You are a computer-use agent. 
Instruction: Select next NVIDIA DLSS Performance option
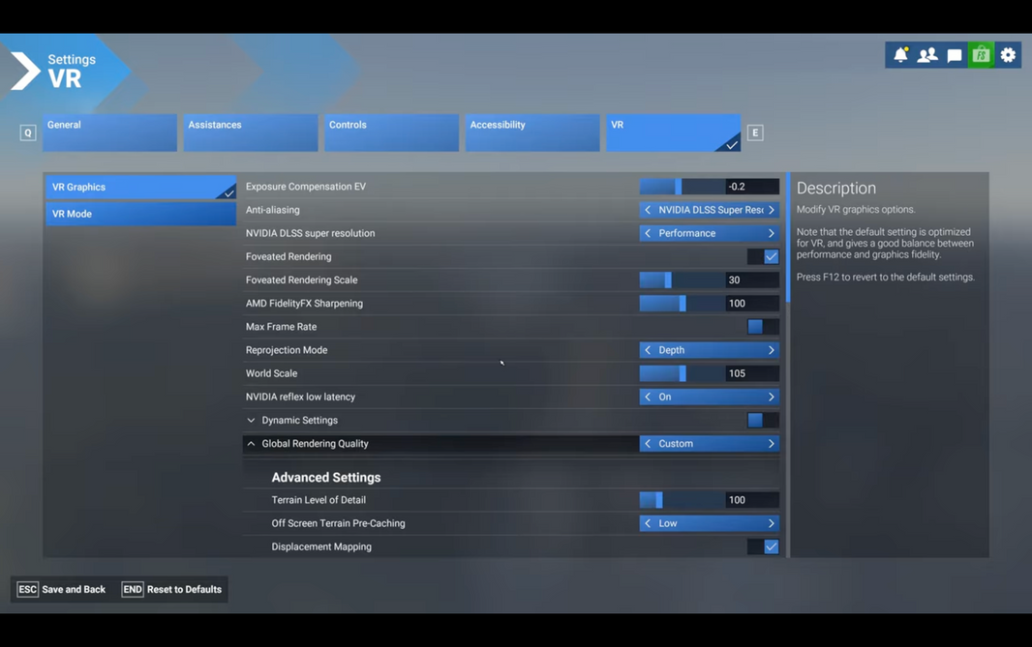pos(771,233)
